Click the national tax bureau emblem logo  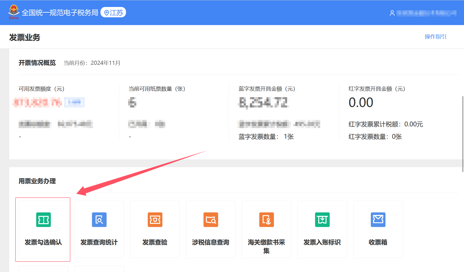tap(13, 12)
